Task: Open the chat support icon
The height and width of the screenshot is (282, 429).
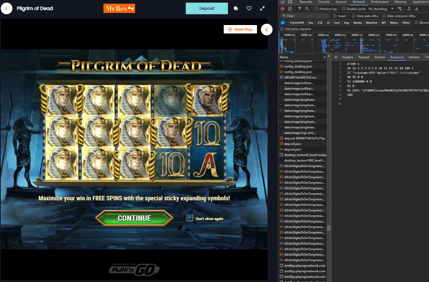Action: pyautogui.click(x=236, y=8)
